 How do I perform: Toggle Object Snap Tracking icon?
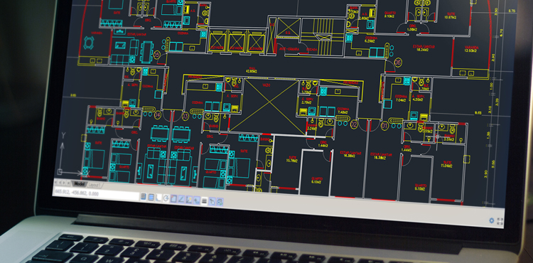pyautogui.click(x=181, y=199)
